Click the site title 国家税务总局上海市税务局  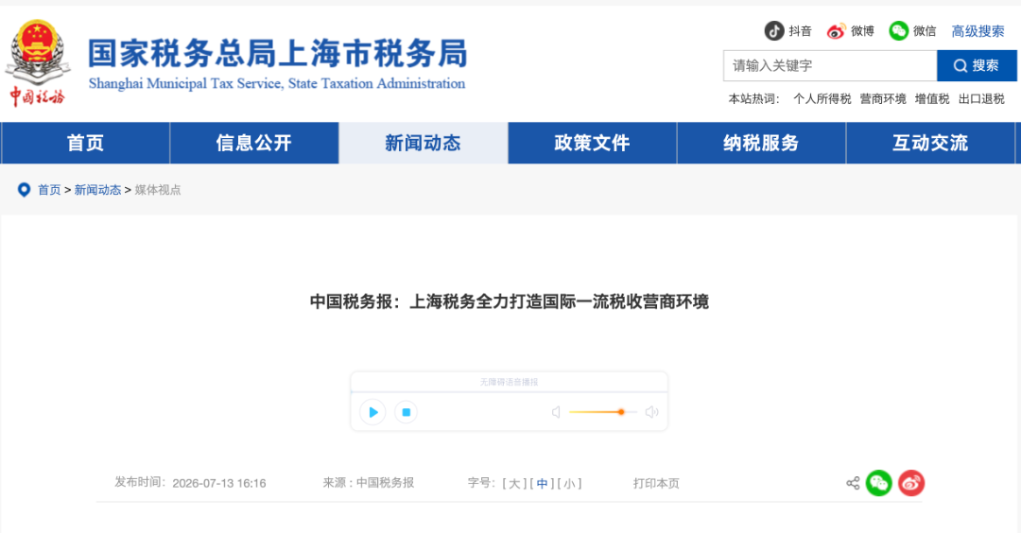pos(278,53)
